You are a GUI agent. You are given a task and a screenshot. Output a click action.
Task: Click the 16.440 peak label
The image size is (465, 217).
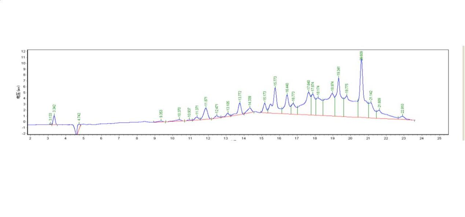click(x=287, y=88)
